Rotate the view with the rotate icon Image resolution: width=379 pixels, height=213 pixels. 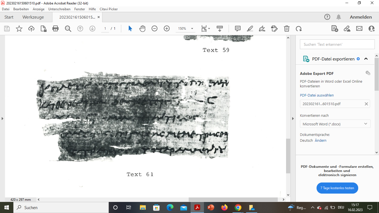pyautogui.click(x=299, y=29)
